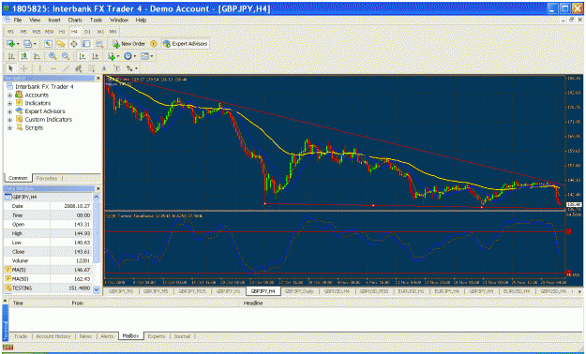Switch to MN timeframe
This screenshot has height=354, width=586.
point(113,32)
